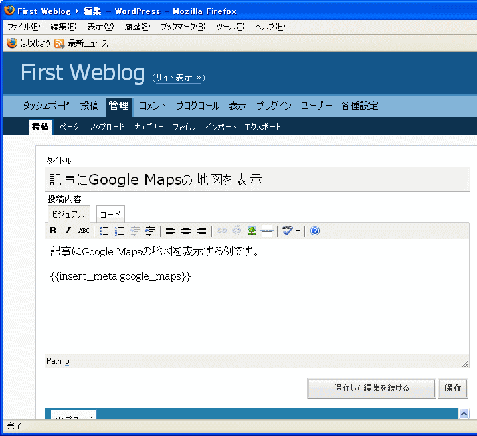Align text center

(186, 231)
